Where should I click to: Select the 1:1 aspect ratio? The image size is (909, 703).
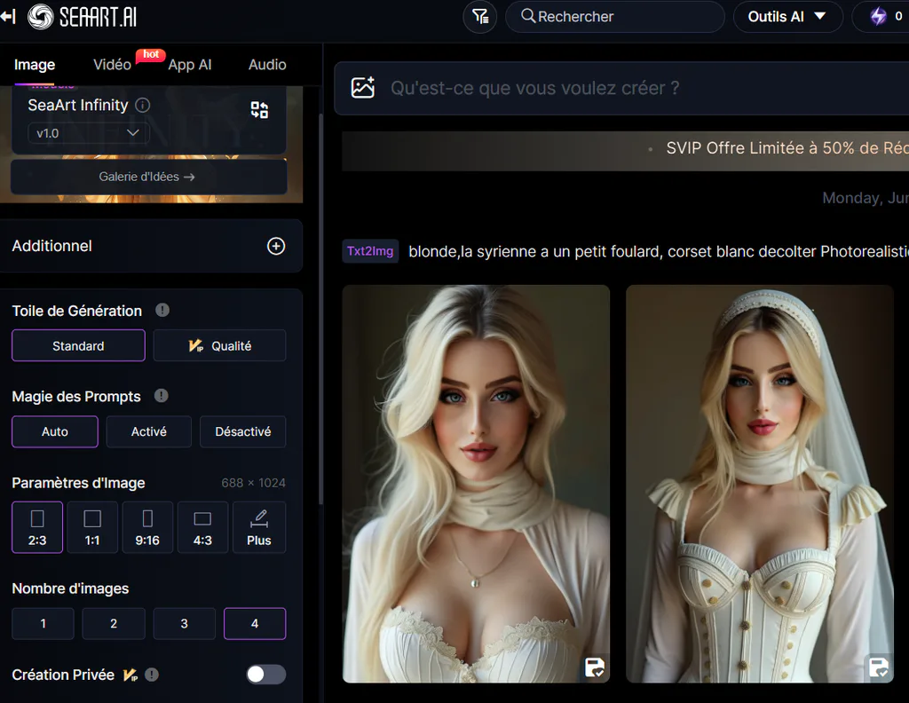[x=92, y=527]
